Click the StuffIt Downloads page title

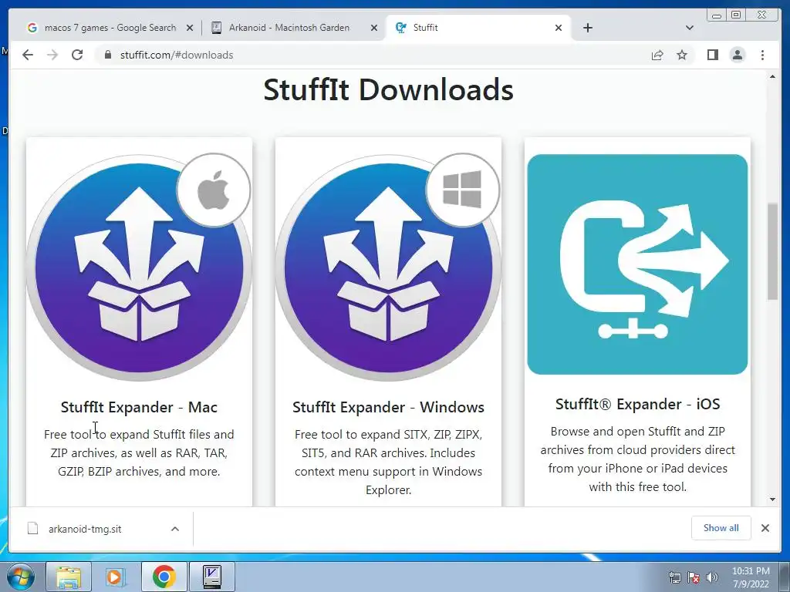pyautogui.click(x=389, y=89)
